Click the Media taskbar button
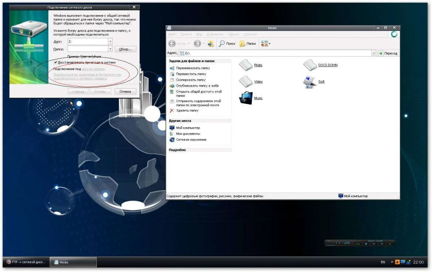 coord(73,262)
